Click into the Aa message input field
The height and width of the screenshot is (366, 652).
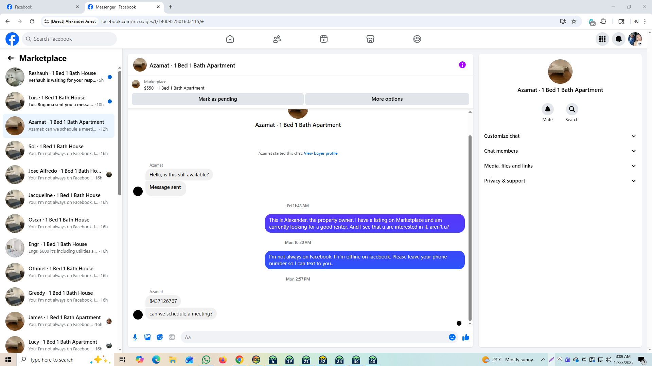coord(314,337)
